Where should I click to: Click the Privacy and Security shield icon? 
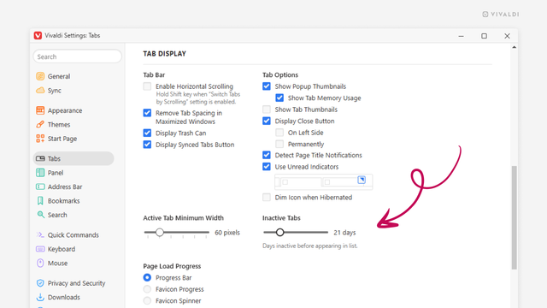coord(40,283)
